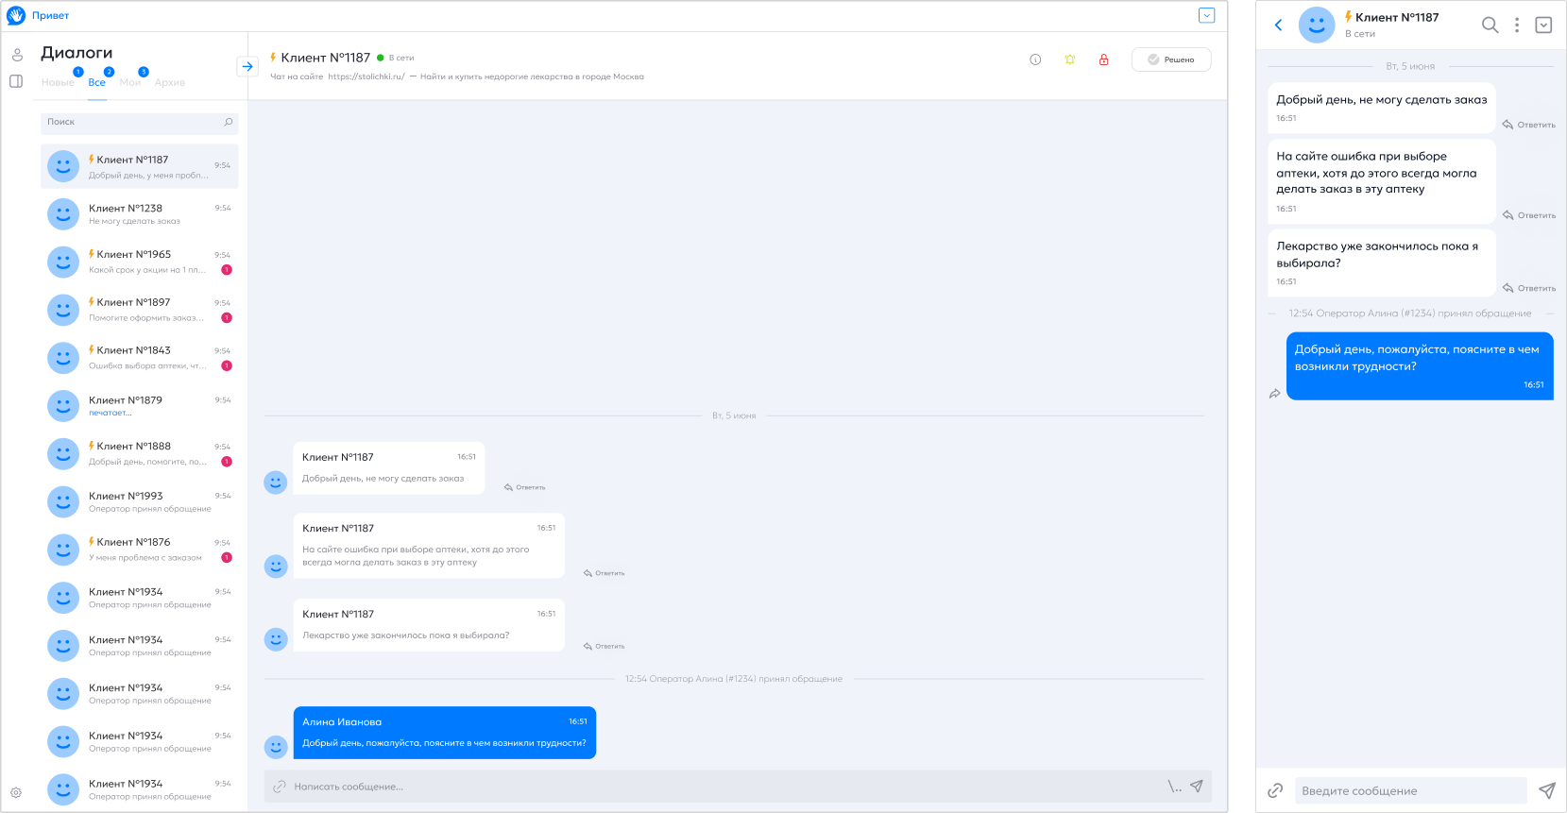Screen dimensions: 1567x813
Task: Click the yellow bell notification icon
Action: tap(1069, 59)
